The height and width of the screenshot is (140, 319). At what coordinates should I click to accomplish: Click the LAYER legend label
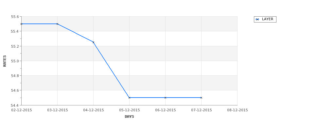[x=268, y=19]
